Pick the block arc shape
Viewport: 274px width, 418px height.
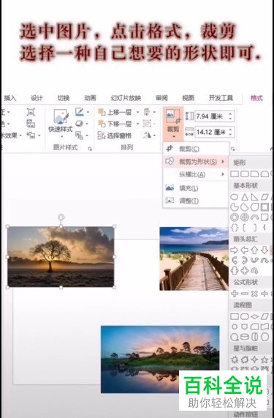pos(254,217)
